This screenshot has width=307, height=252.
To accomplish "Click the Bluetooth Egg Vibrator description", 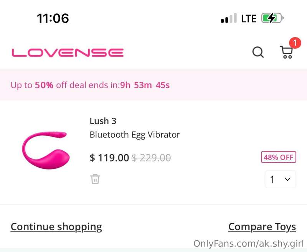I will (135, 135).
